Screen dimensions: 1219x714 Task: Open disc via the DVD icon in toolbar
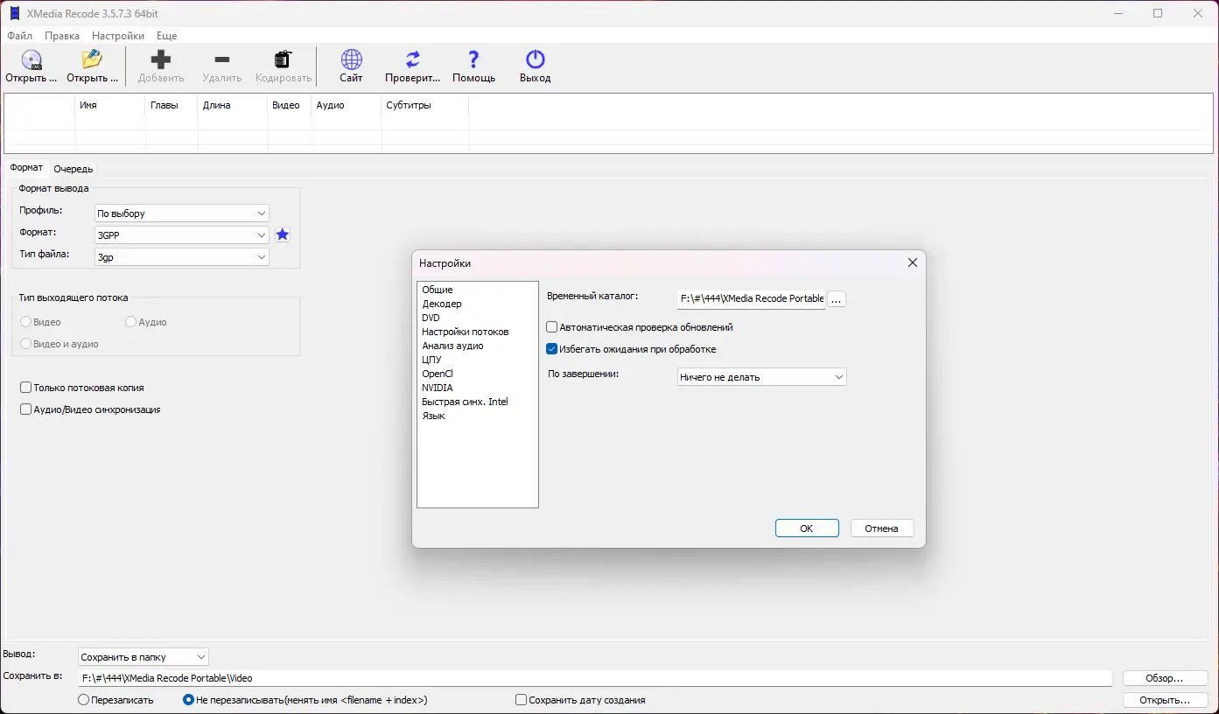tap(32, 60)
